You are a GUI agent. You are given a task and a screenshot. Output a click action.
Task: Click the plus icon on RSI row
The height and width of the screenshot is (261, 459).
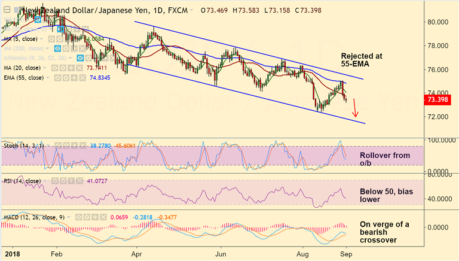[x=71, y=181]
